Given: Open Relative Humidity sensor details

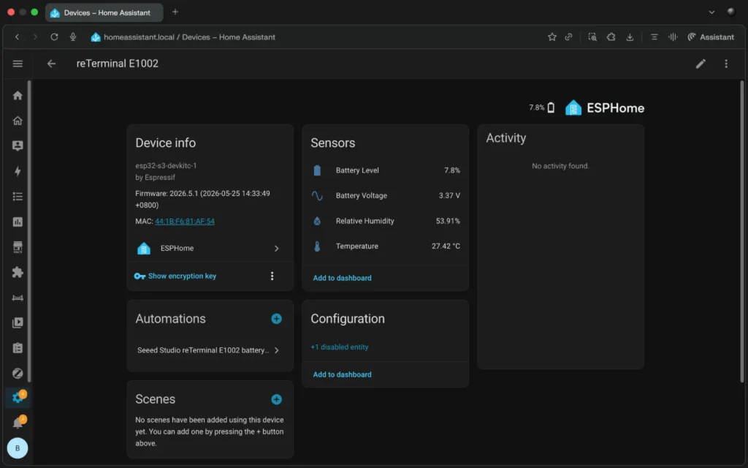Looking at the screenshot, I should coord(386,221).
